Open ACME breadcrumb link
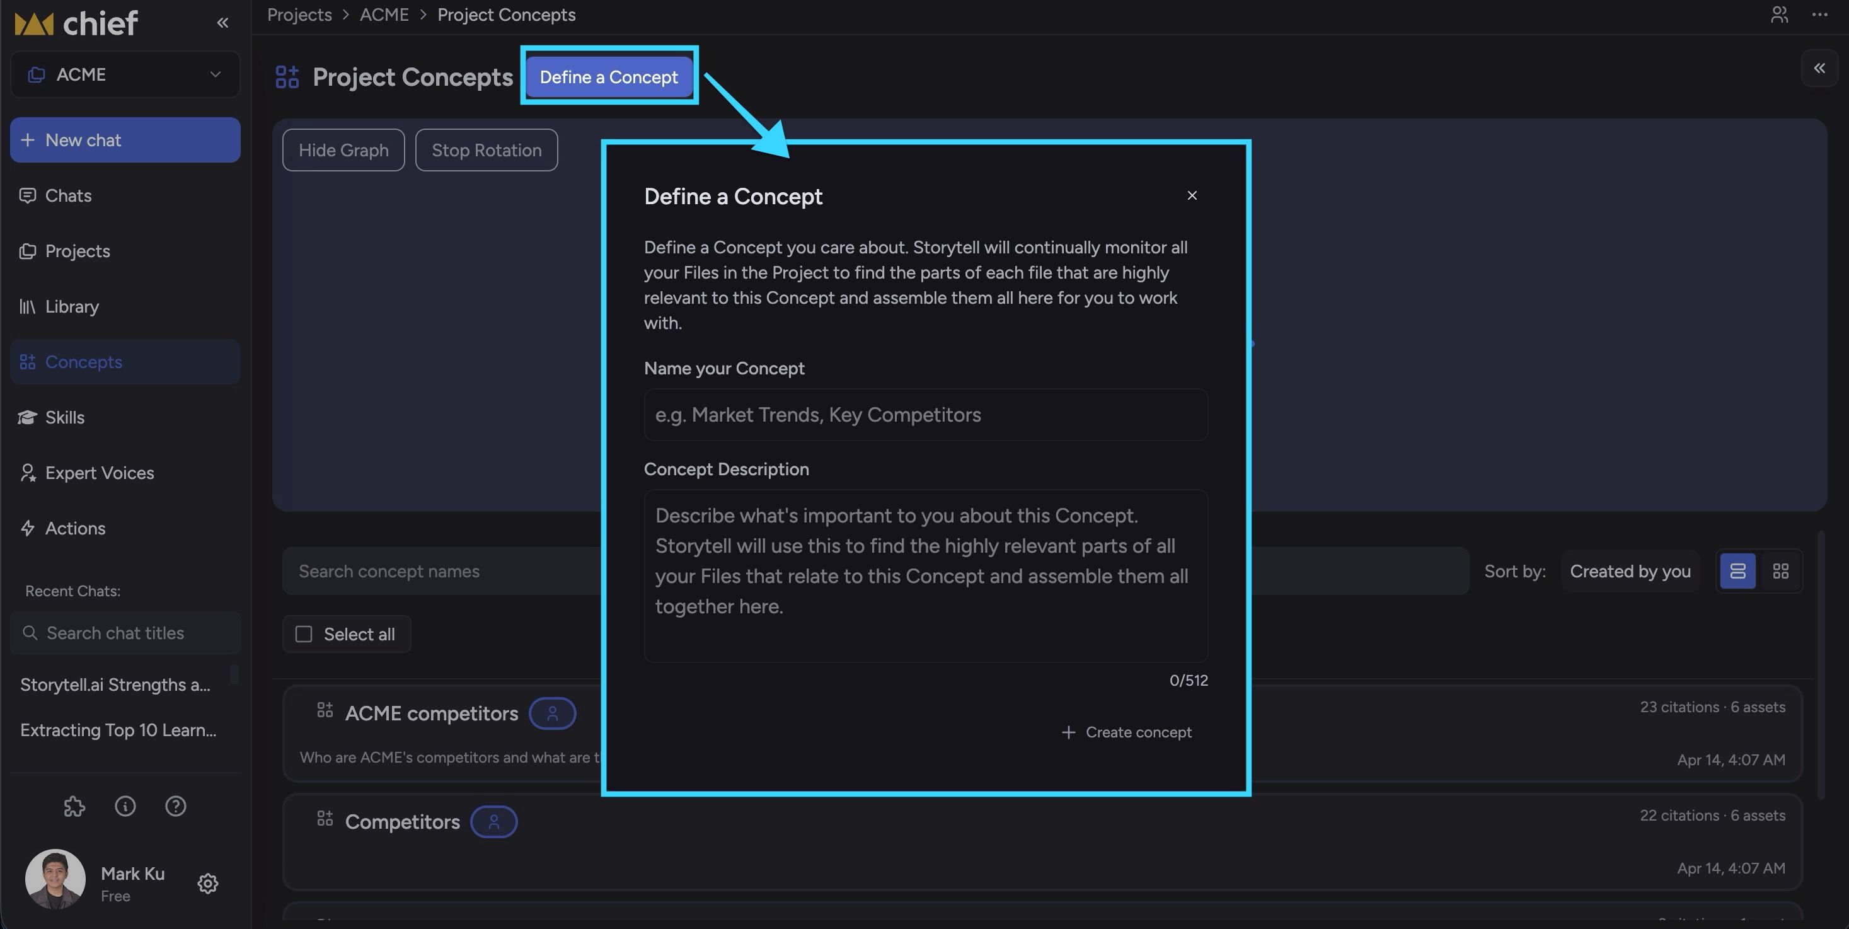The height and width of the screenshot is (929, 1849). point(384,15)
